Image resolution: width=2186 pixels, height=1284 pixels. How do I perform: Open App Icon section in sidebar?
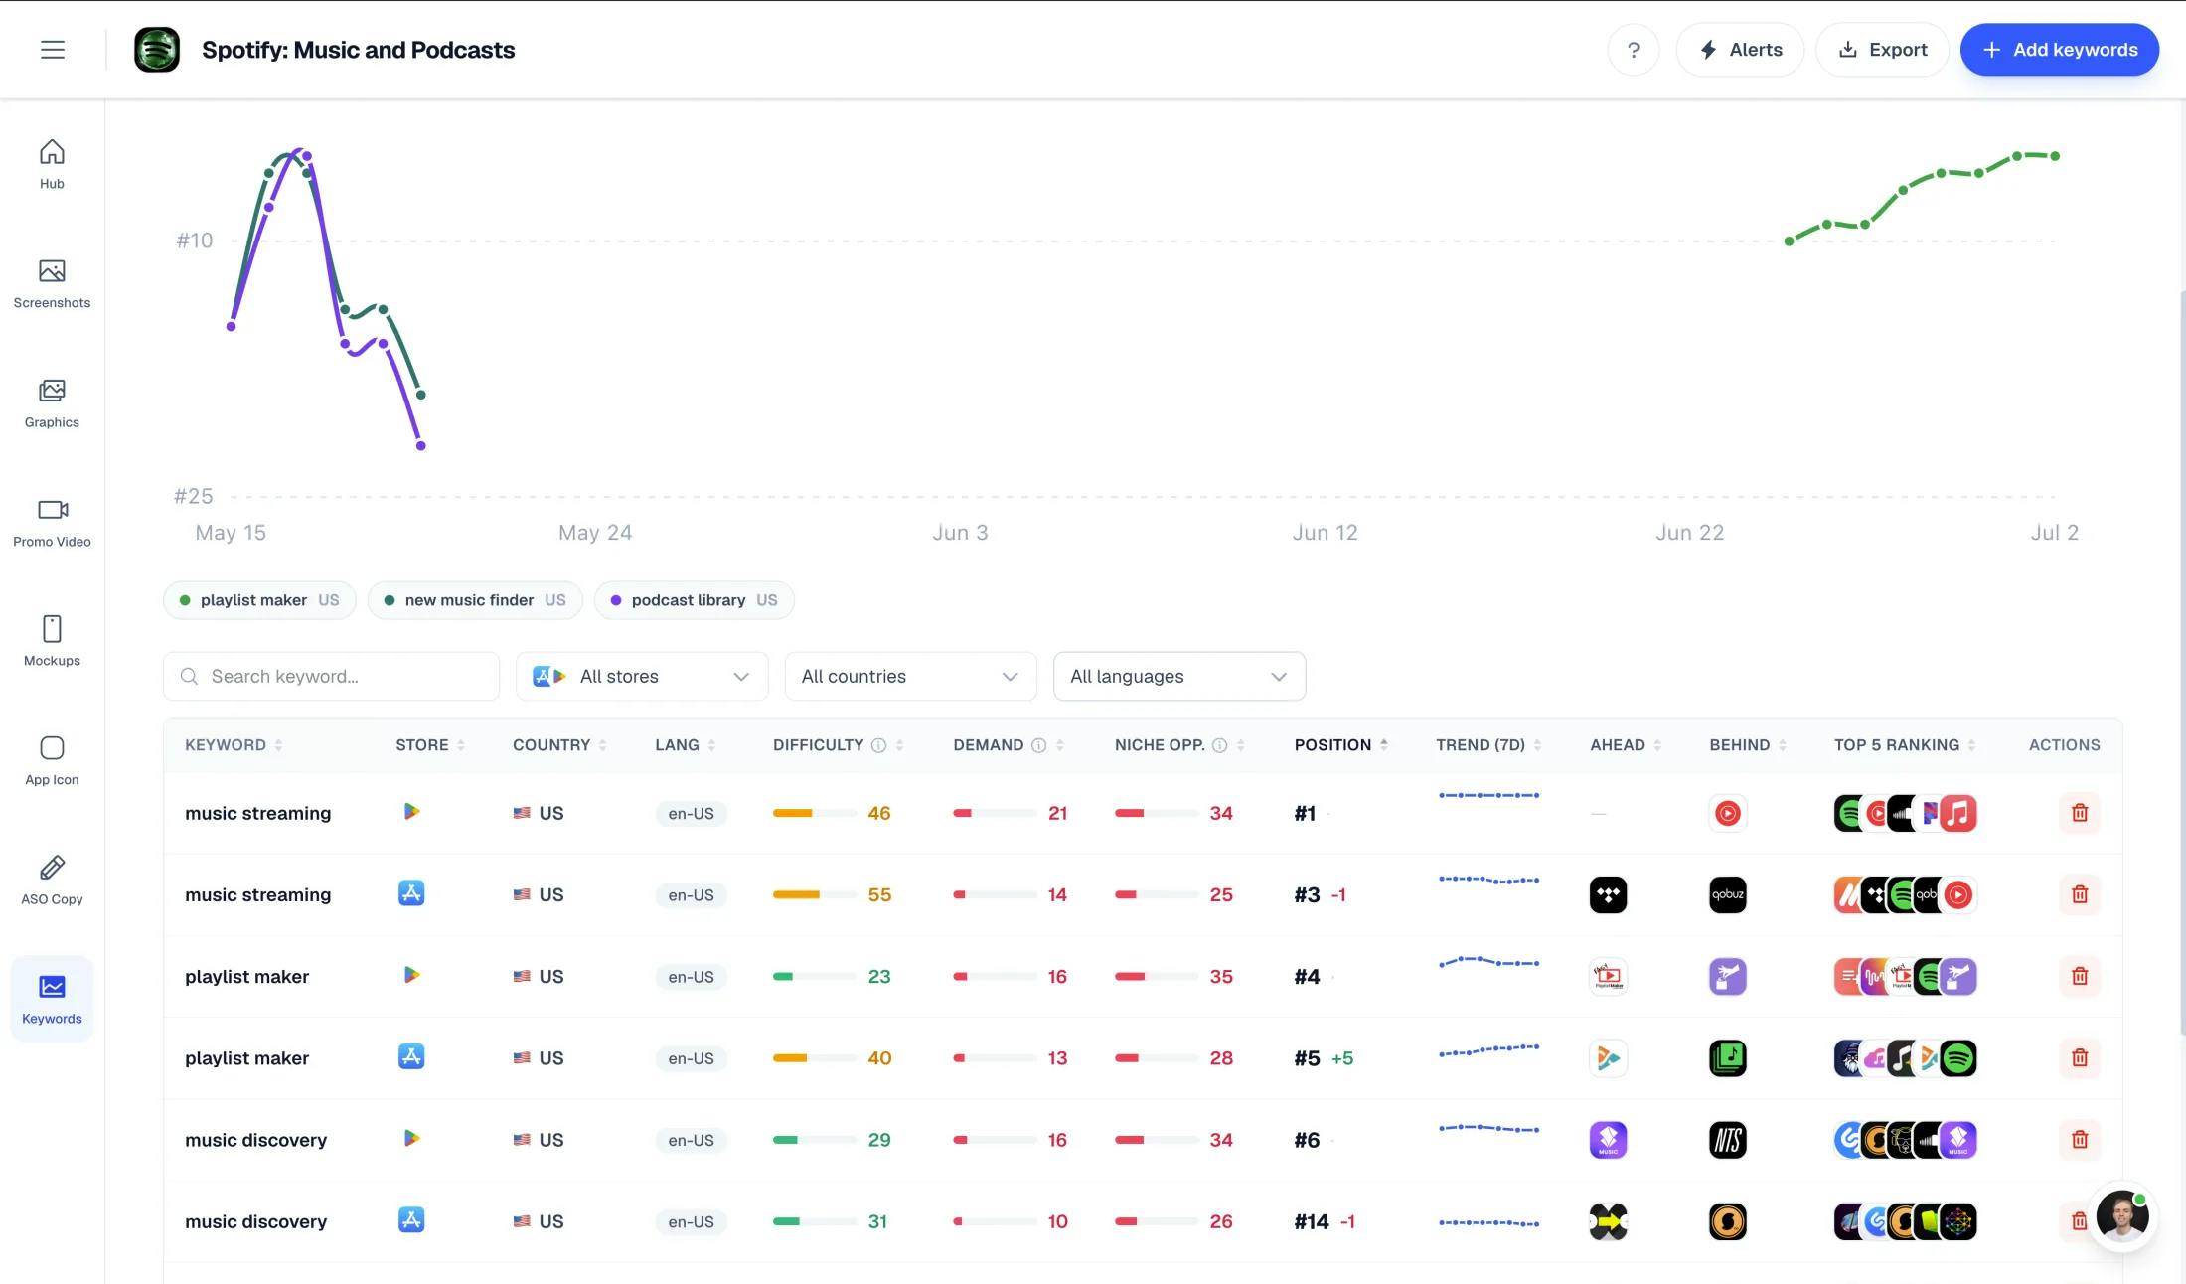click(x=52, y=760)
